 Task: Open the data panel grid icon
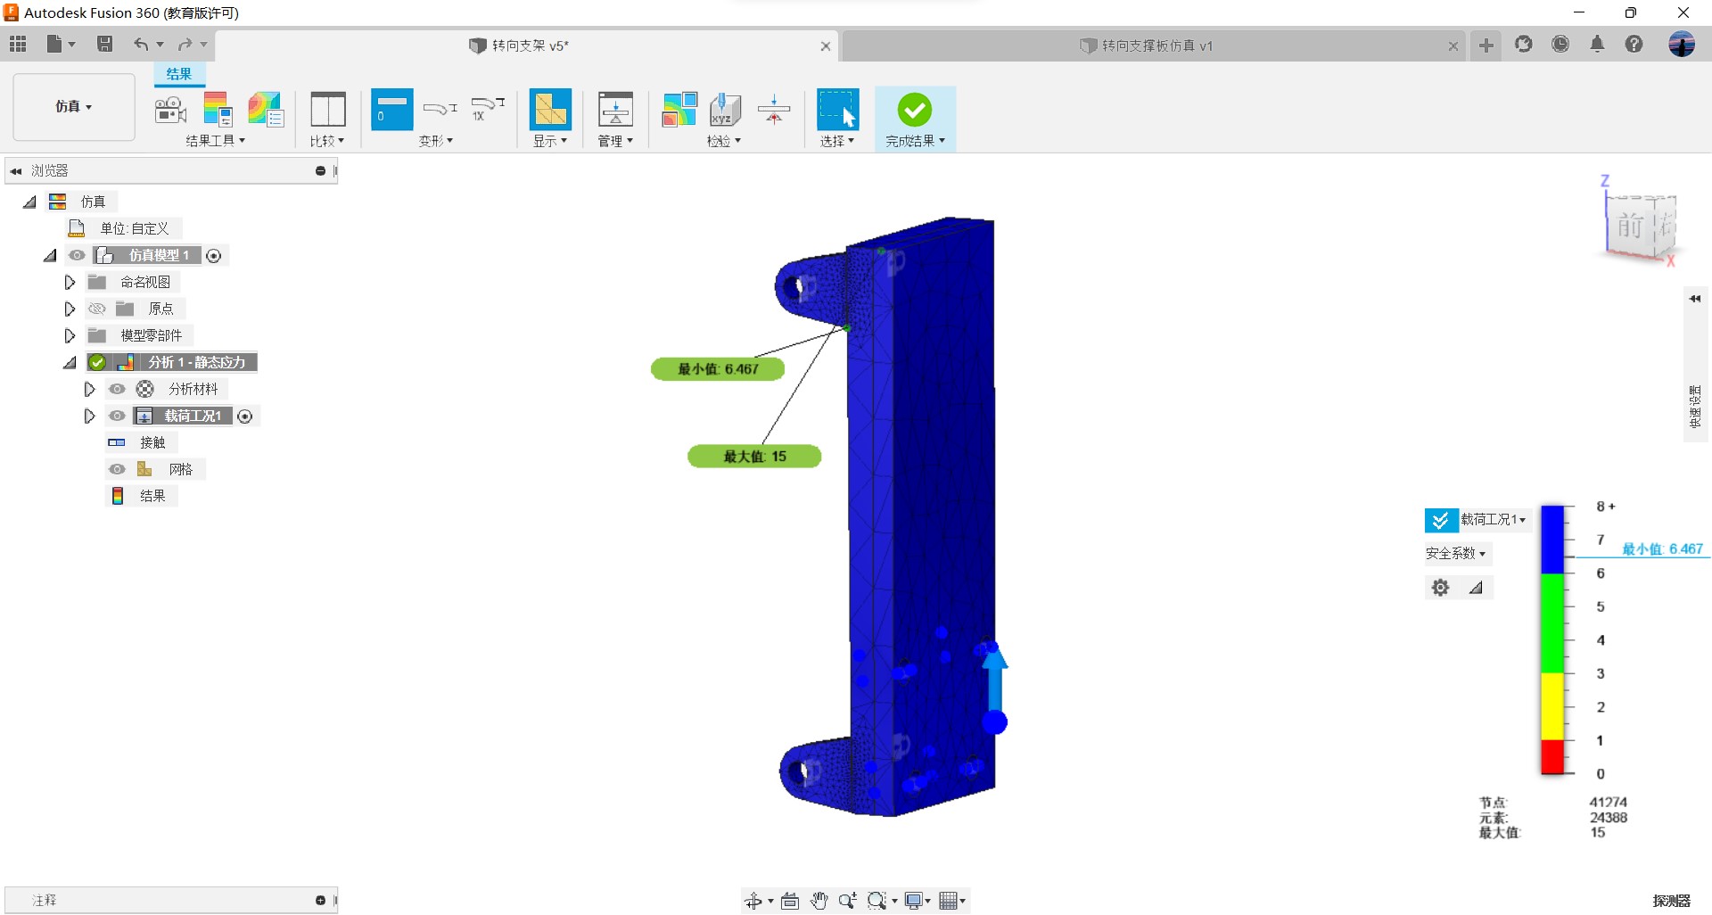18,44
